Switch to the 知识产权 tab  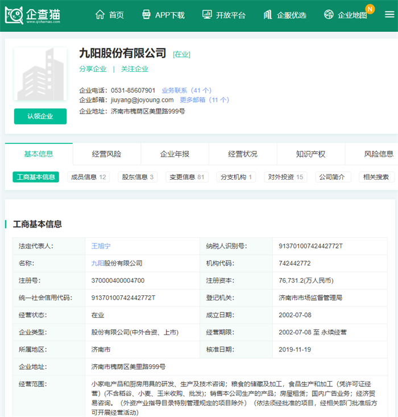click(x=311, y=154)
